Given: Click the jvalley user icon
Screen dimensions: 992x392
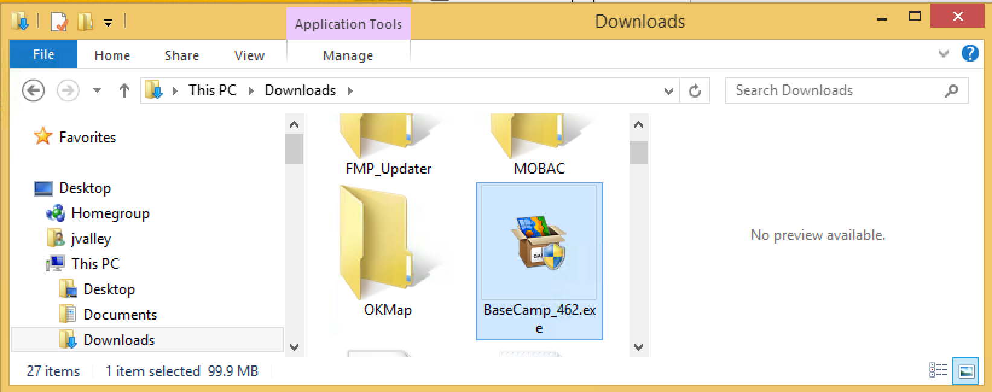Looking at the screenshot, I should coord(56,239).
